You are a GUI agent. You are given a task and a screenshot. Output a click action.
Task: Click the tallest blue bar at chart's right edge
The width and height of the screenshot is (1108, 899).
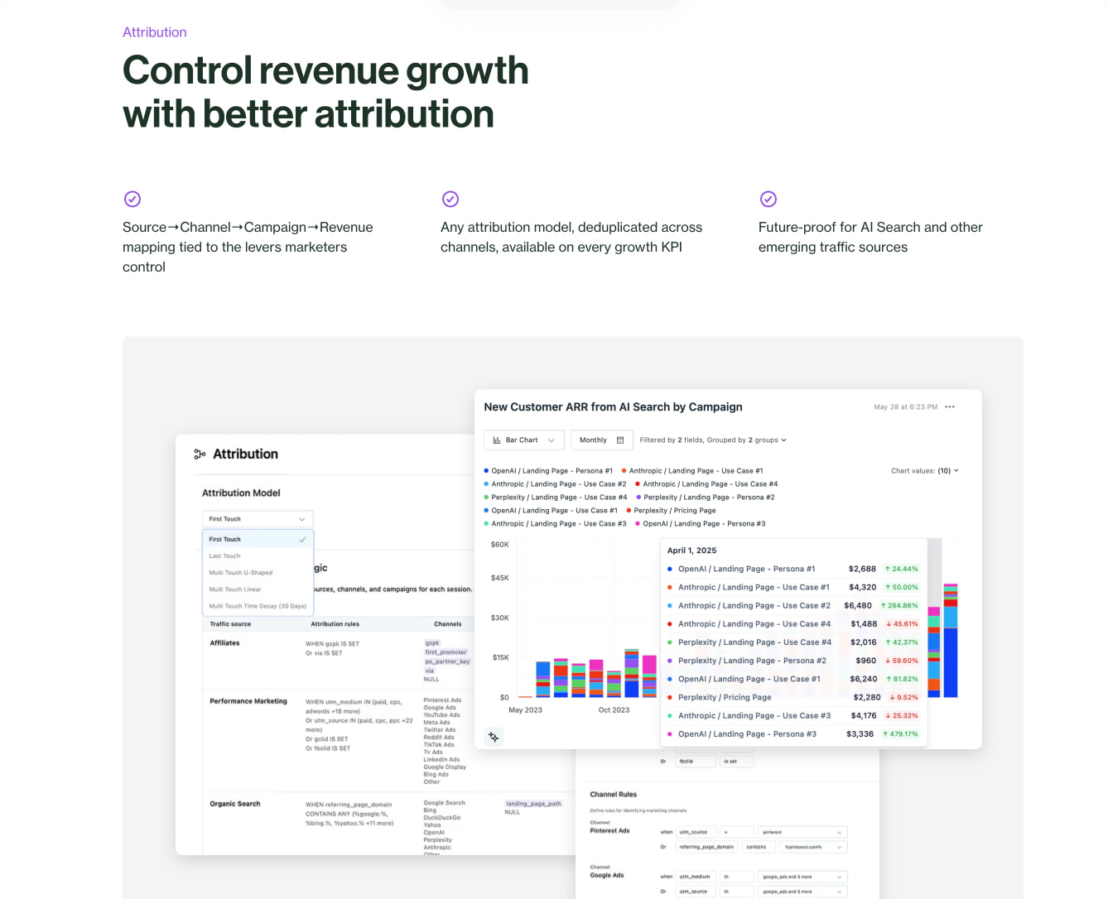pyautogui.click(x=951, y=662)
